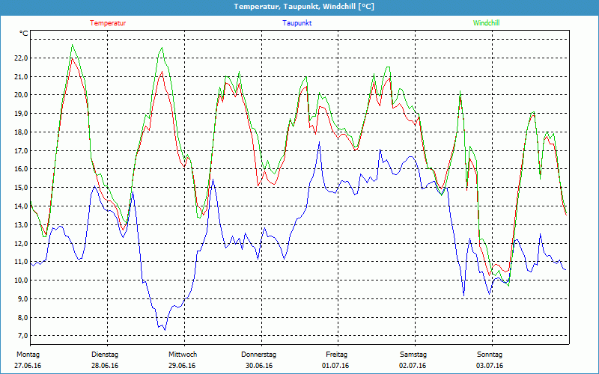Click the 21,0 y-axis value
Viewport: 599px width, 374px height.
(x=21, y=77)
